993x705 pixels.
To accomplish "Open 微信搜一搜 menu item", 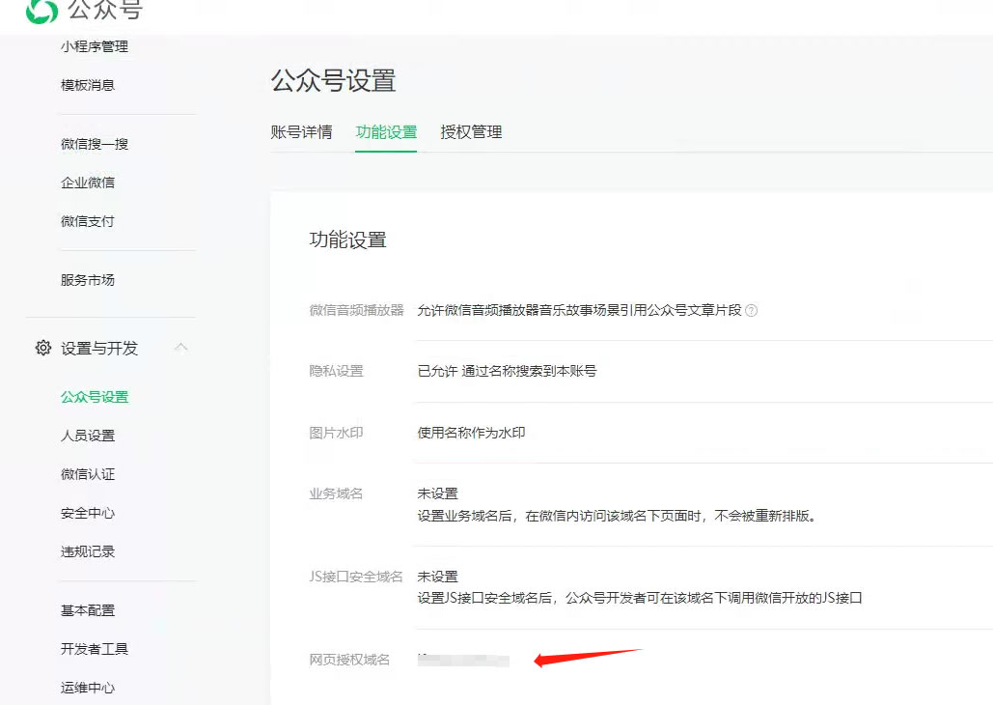I will click(x=95, y=144).
